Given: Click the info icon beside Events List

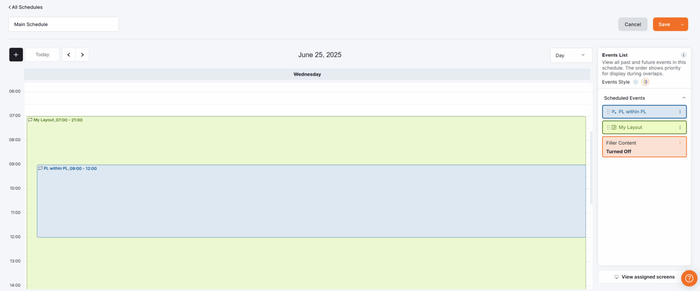Looking at the screenshot, I should (683, 55).
